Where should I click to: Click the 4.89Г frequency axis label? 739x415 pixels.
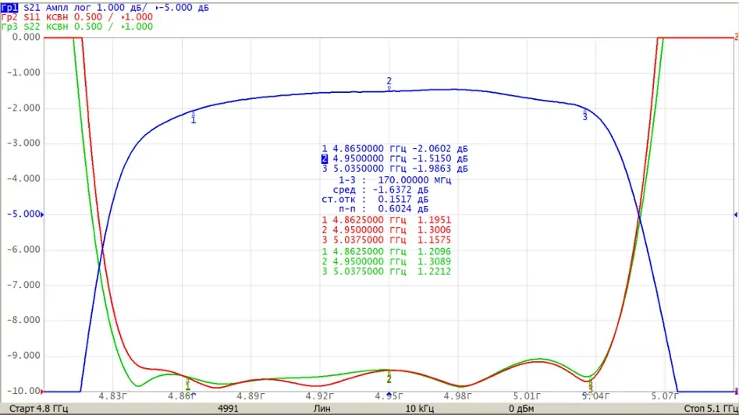coord(250,396)
